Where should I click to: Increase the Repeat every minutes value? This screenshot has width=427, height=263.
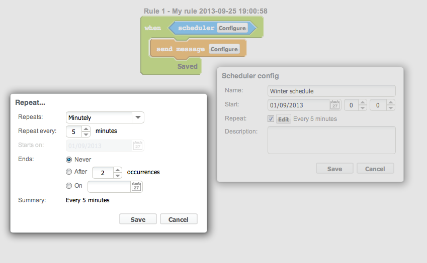coord(86,128)
